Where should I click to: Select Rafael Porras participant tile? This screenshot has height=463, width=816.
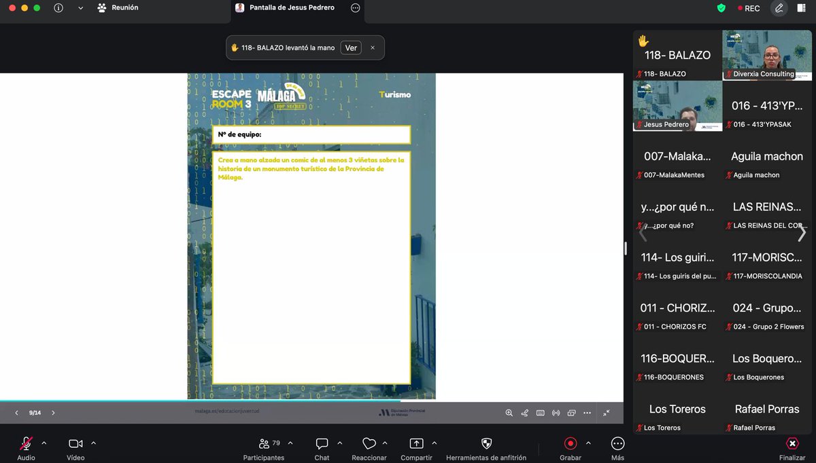[x=767, y=409]
